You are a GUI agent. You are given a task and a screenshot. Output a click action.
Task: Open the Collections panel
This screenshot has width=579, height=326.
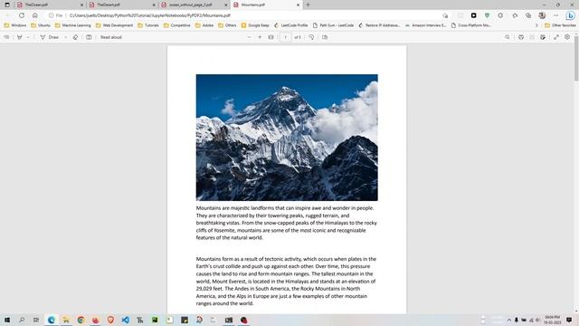(528, 15)
